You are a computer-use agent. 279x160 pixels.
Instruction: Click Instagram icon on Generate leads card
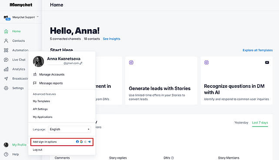coord(131,63)
